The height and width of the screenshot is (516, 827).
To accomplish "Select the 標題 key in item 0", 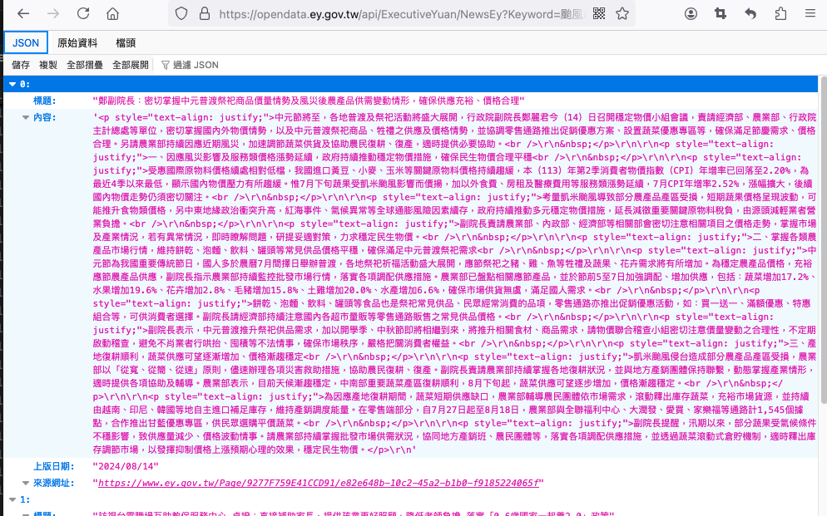I will 45,101.
